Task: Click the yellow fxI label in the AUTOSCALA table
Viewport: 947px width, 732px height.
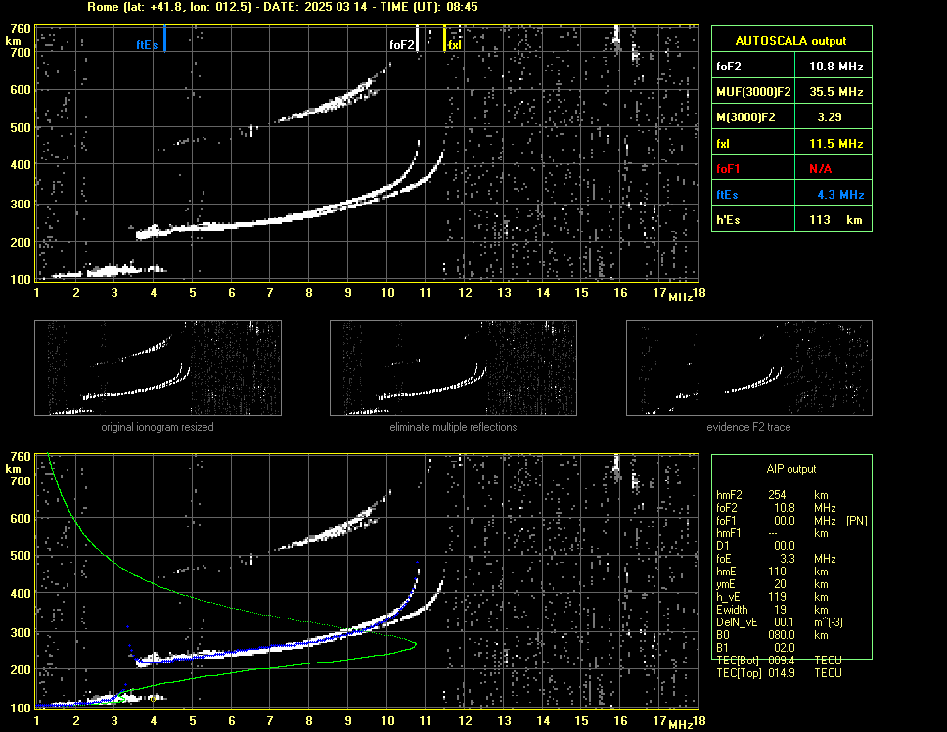Action: coord(723,144)
